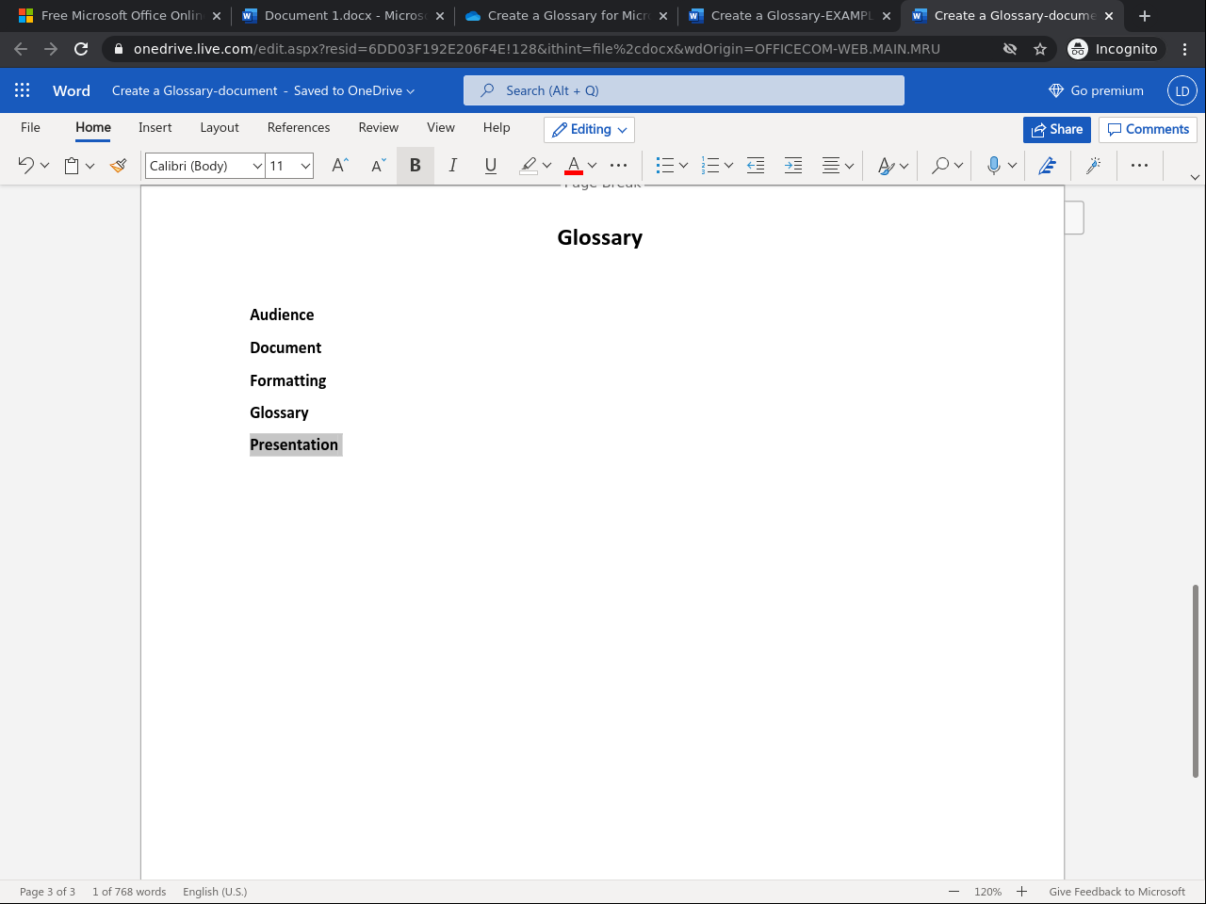The image size is (1206, 904).
Task: Click the Share button
Action: pos(1056,129)
